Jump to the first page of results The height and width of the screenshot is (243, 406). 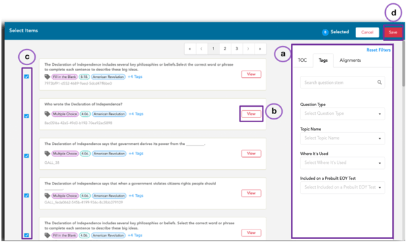[x=190, y=48]
